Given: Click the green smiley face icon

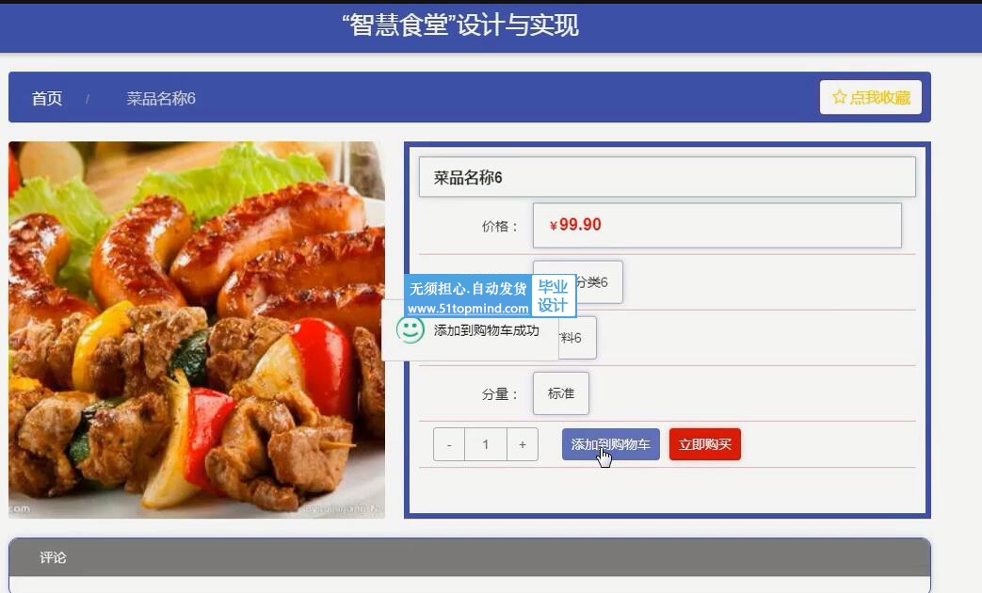Looking at the screenshot, I should click(x=411, y=329).
